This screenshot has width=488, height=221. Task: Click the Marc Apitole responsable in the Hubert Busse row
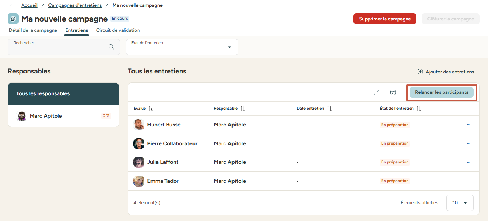point(230,125)
